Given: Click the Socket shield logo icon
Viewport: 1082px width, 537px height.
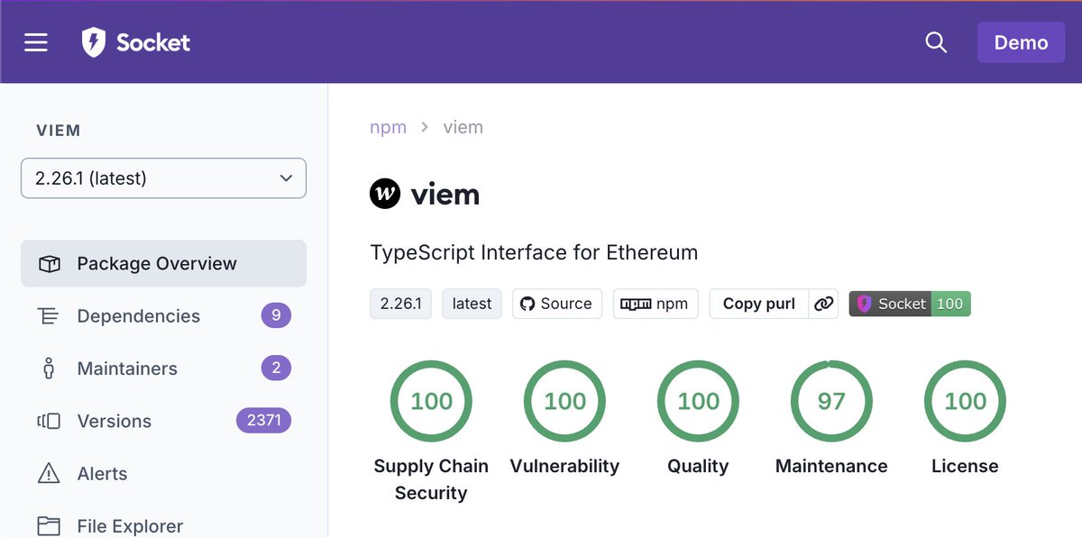Looking at the screenshot, I should click(94, 42).
